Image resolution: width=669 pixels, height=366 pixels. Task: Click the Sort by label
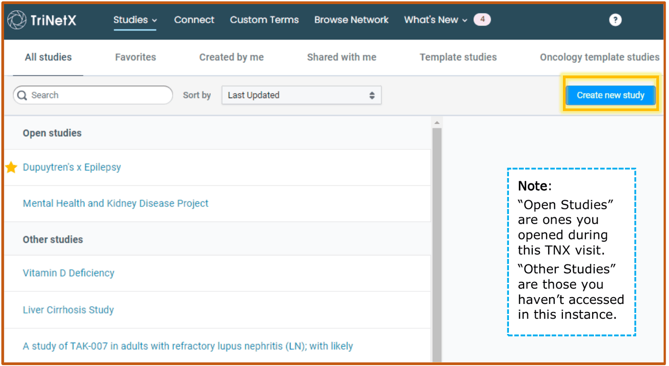point(197,95)
